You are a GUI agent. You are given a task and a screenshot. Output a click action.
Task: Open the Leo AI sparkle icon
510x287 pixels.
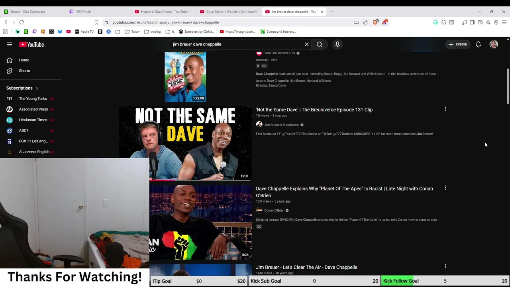tap(488, 22)
